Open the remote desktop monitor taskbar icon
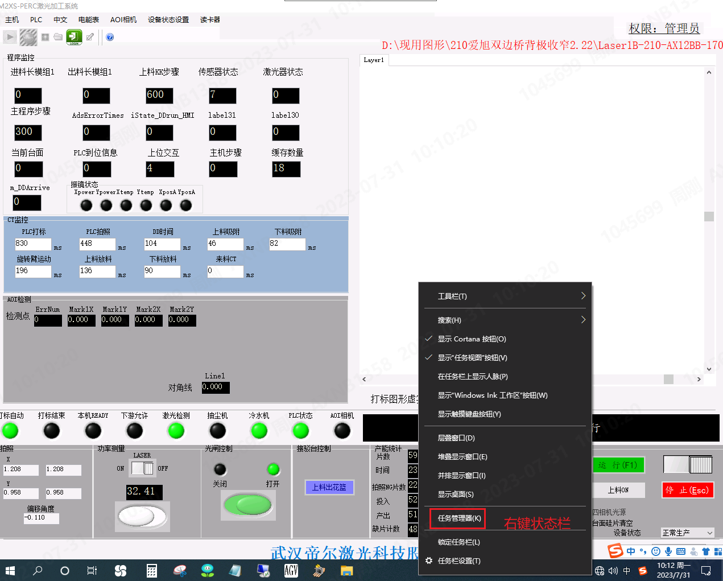Viewport: 723px width, 581px height. click(263, 570)
